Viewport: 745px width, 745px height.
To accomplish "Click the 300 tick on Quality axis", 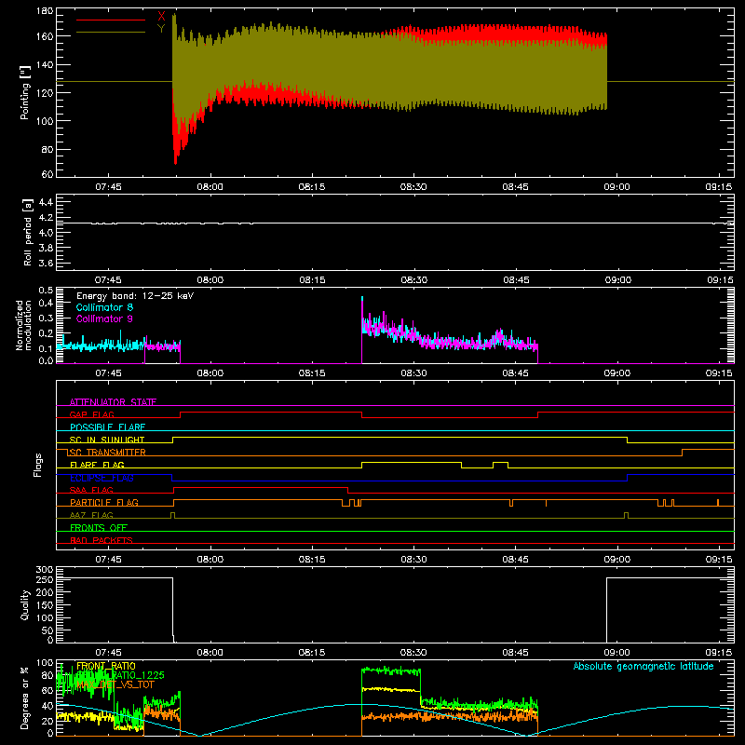I will click(44, 570).
